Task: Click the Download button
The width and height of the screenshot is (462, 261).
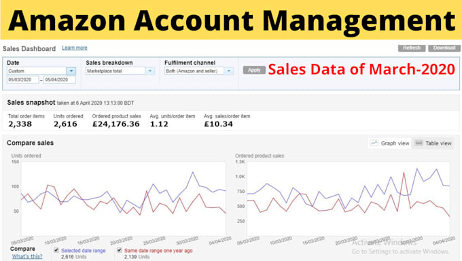Action: pos(444,48)
